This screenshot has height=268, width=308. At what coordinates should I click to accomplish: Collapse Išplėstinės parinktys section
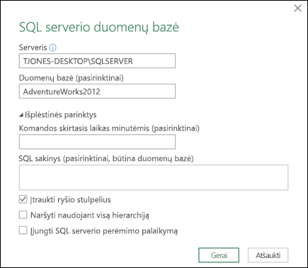pyautogui.click(x=21, y=115)
